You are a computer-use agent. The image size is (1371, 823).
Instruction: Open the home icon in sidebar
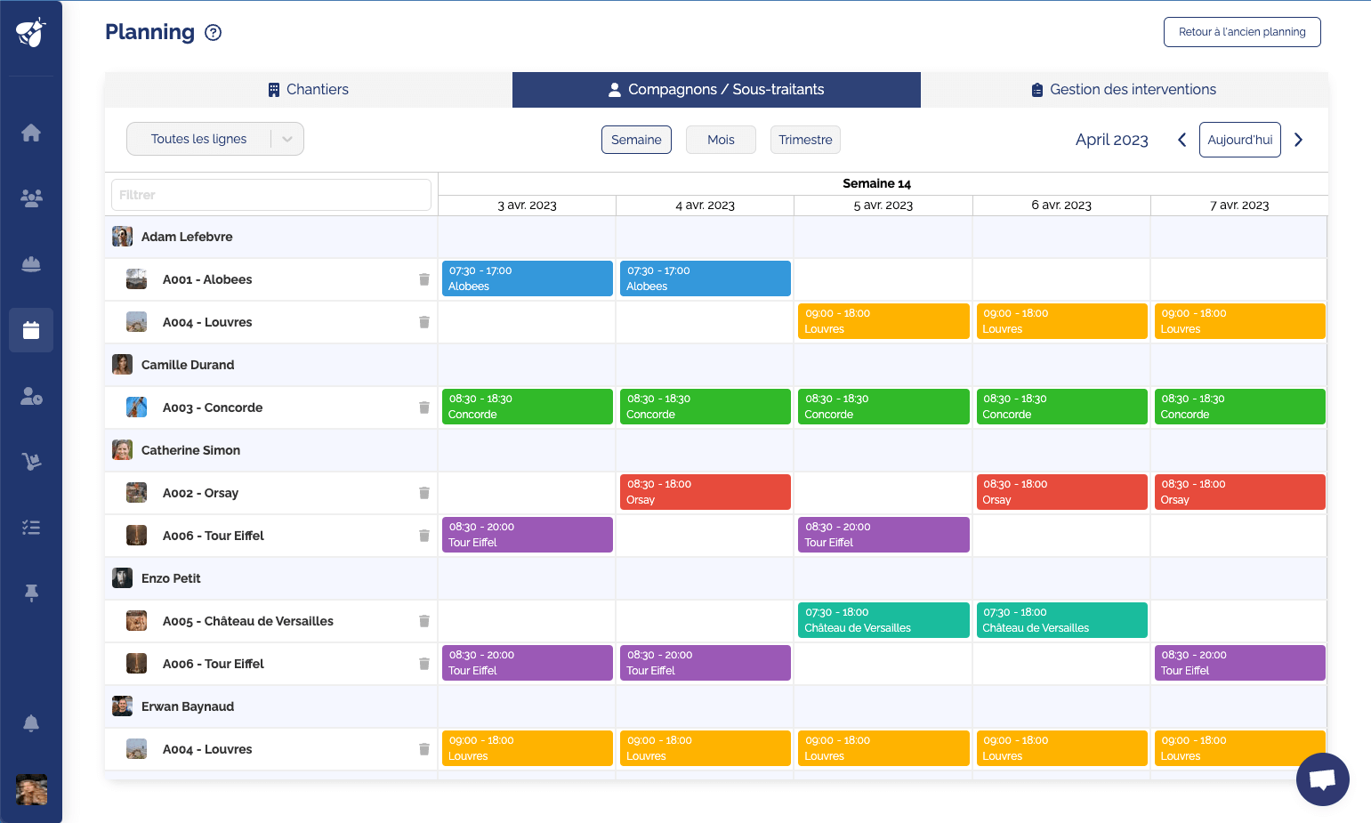point(31,133)
